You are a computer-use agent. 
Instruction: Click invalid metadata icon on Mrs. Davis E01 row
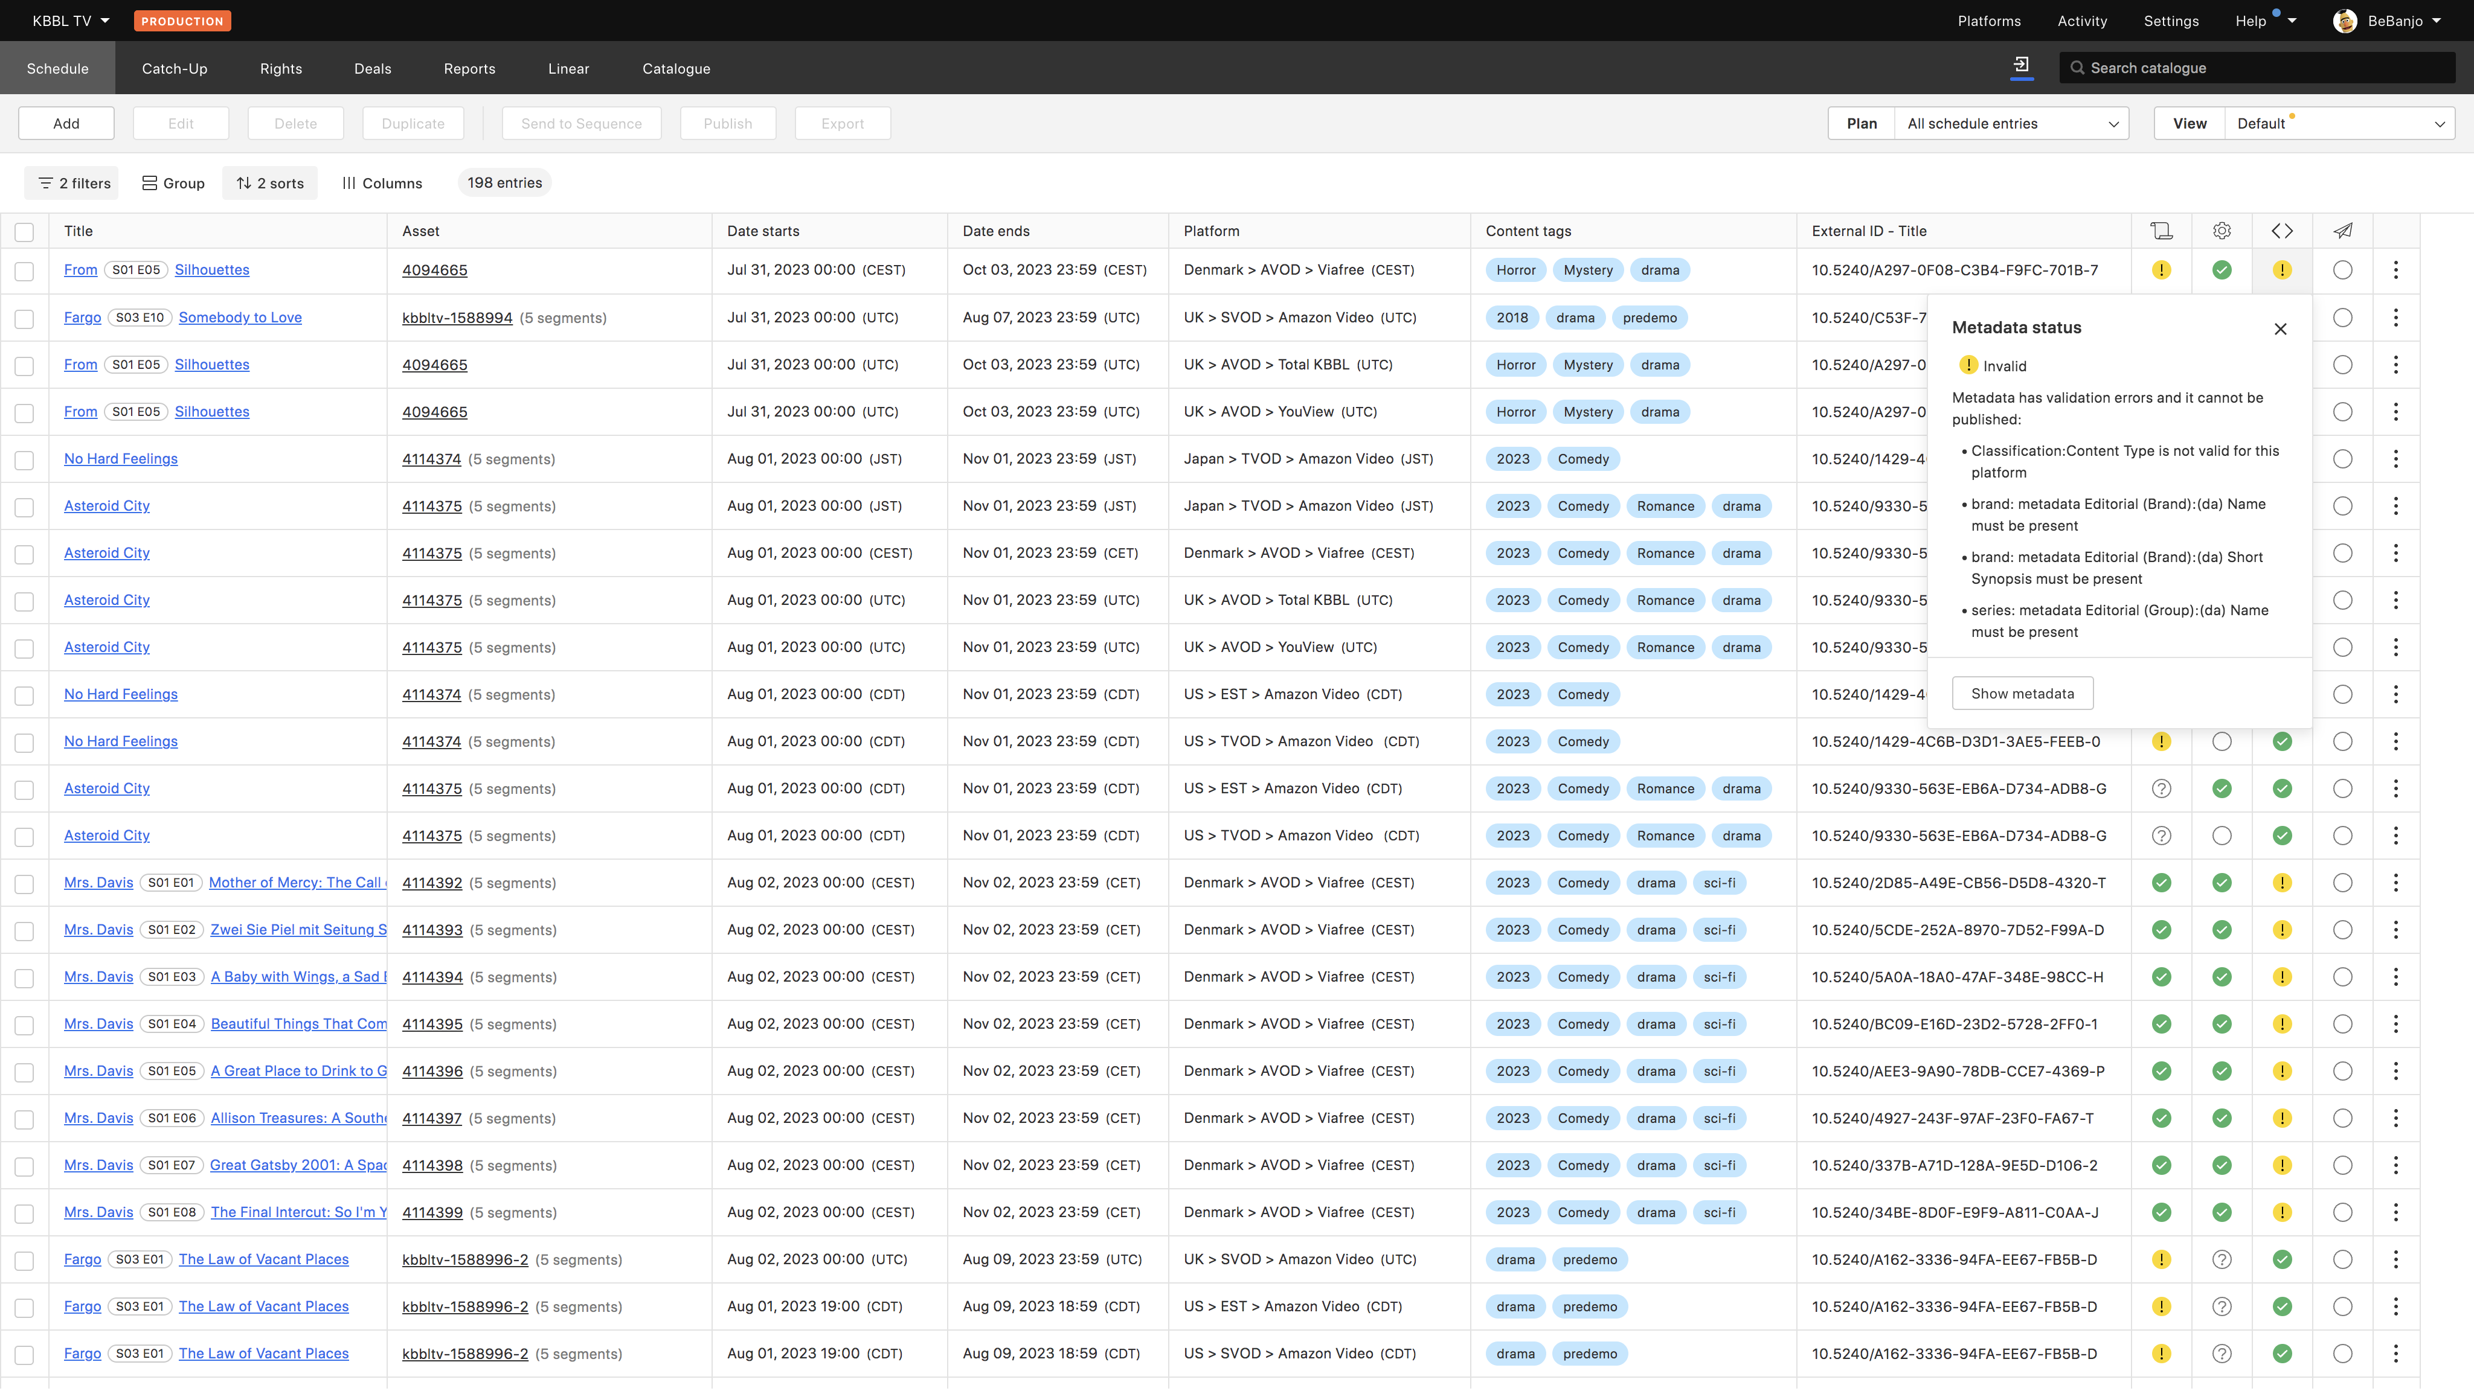(x=2282, y=882)
